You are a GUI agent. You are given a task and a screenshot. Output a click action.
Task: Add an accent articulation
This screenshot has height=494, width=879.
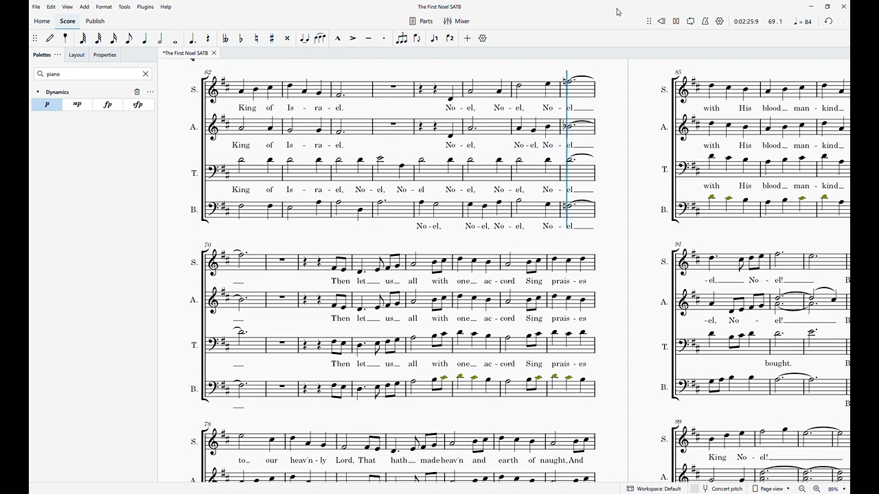click(x=353, y=38)
